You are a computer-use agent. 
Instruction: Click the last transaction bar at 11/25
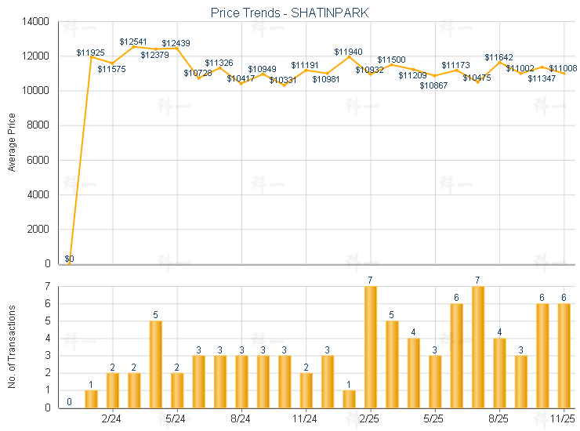pos(563,355)
